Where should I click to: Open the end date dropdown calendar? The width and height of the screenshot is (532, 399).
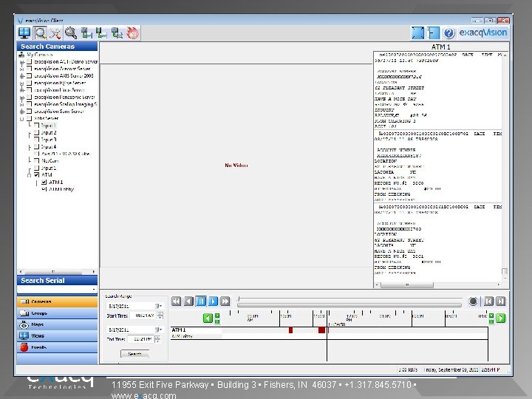tap(158, 330)
